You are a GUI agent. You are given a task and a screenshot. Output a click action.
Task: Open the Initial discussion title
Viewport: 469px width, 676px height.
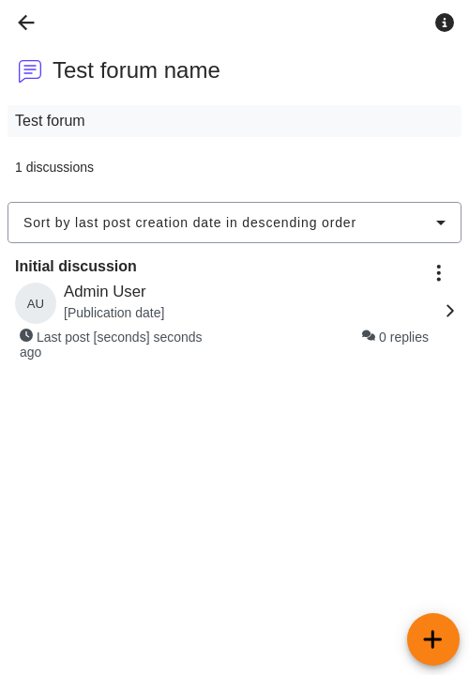point(76,266)
